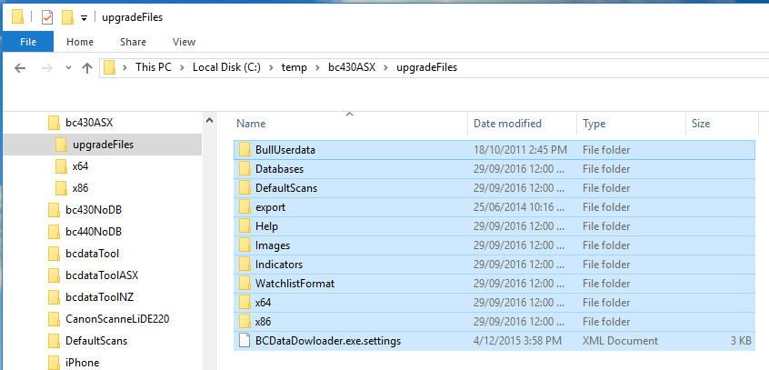This screenshot has width=769, height=370.
Task: Click the BCDataDowloader.exe.settings file icon
Action: 245,341
